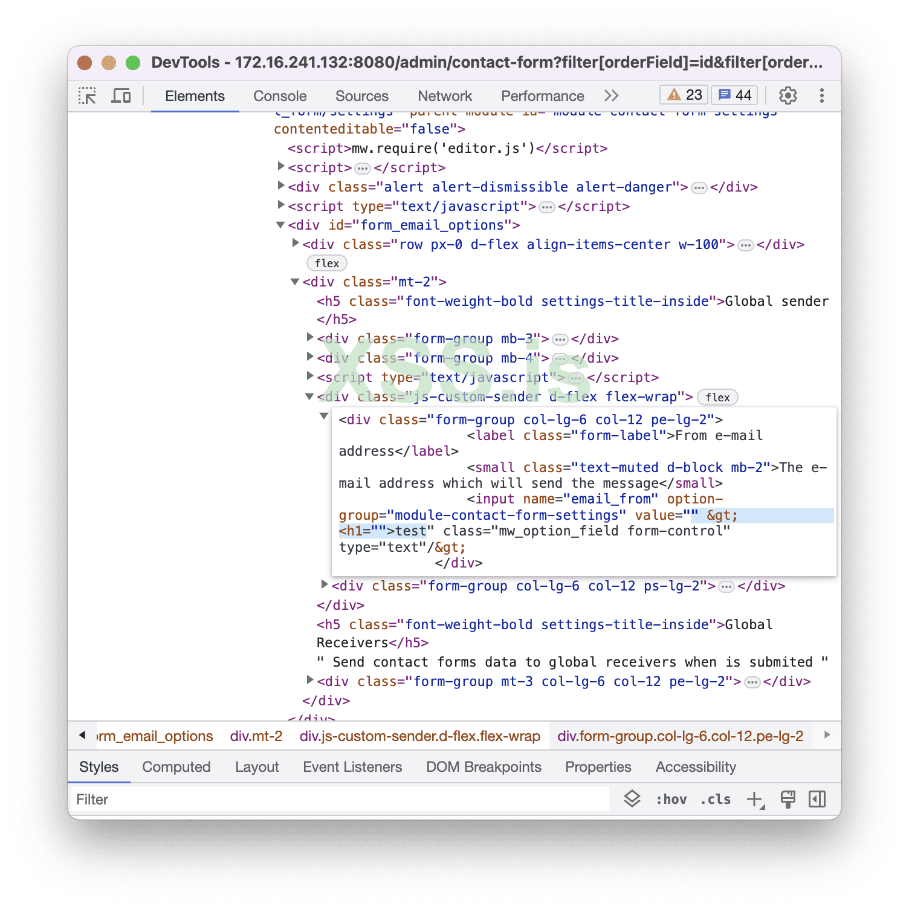Expand the alert-danger div node
This screenshot has height=909, width=909.
[281, 186]
